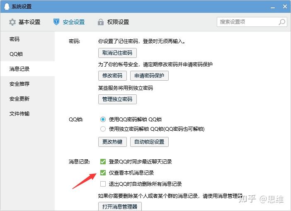Click the 修改密码 button
The image size is (291, 211).
112,76
